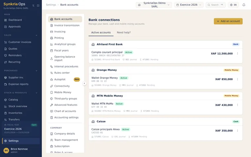Open Mobile Money settings
Screen dimensions: 251x157
tap(65, 92)
